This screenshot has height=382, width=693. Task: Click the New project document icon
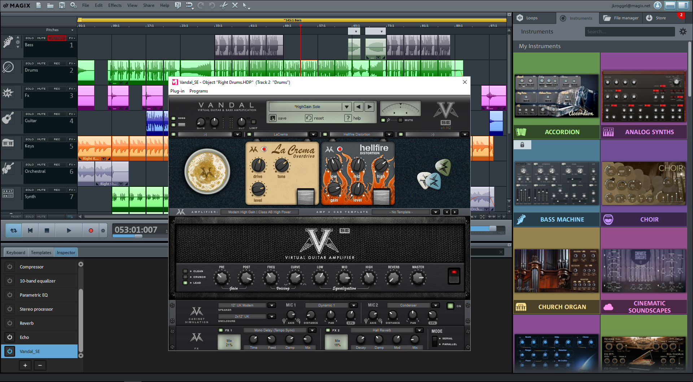(x=38, y=5)
